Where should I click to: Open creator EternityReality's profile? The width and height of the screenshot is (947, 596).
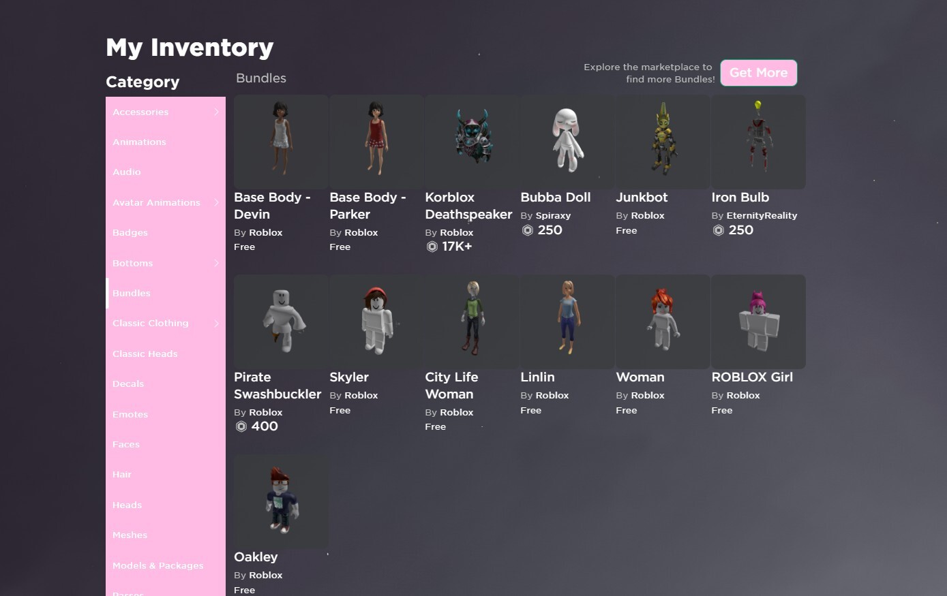point(762,215)
